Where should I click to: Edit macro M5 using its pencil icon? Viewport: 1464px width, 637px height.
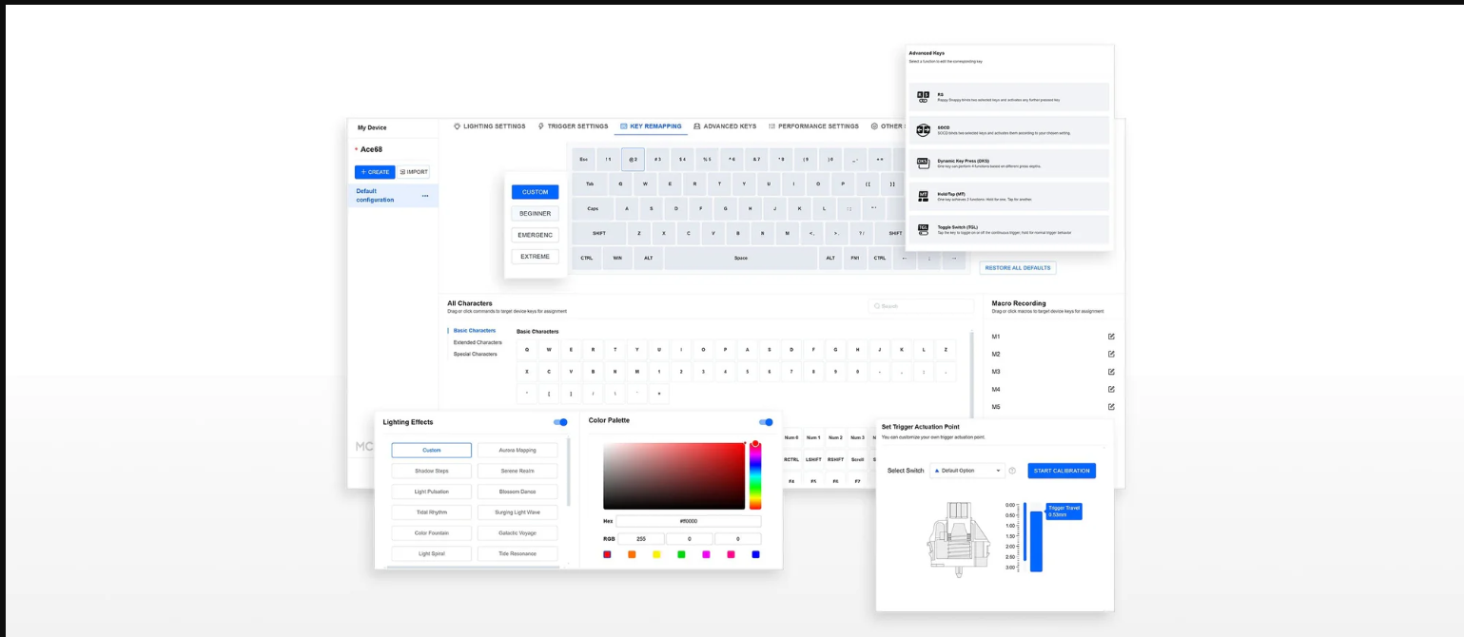coord(1111,407)
